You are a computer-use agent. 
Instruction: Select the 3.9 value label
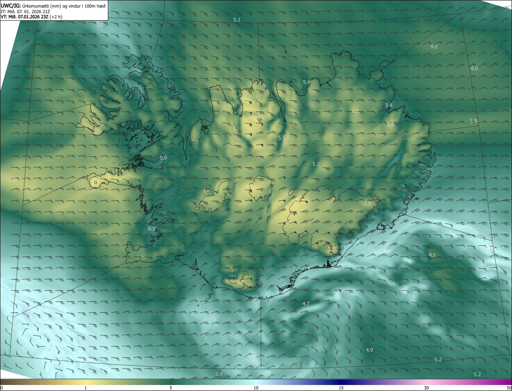click(473, 121)
